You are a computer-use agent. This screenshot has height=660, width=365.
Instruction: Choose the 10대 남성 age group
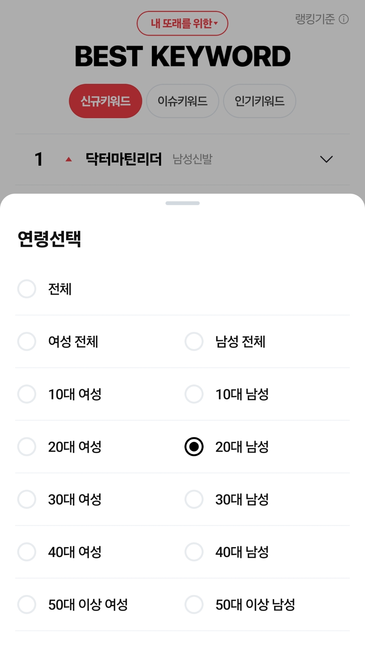tap(194, 394)
